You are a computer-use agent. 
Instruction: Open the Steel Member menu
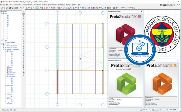coord(37,5)
